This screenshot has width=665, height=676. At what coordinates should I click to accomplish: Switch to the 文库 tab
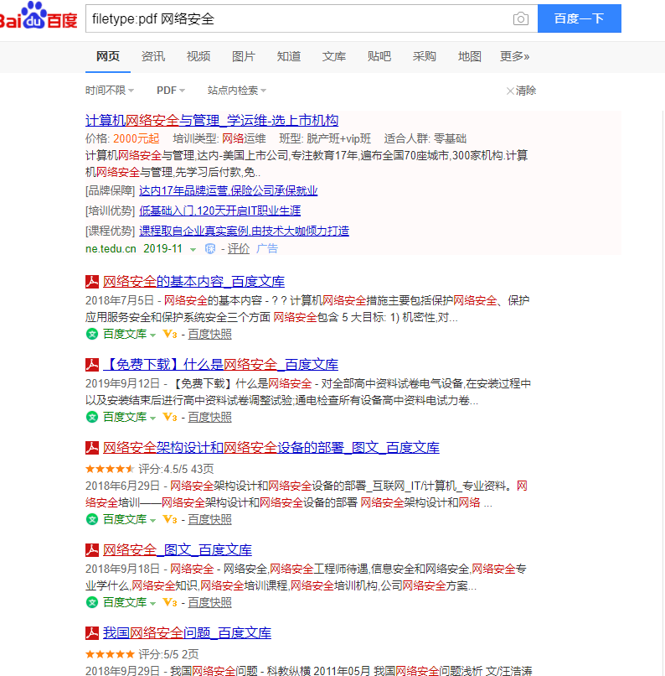coord(334,56)
